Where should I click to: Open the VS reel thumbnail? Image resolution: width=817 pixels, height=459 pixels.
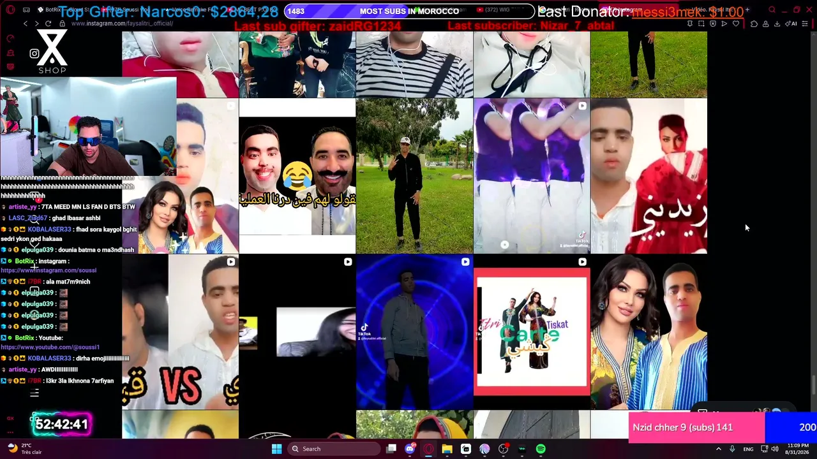(181, 331)
